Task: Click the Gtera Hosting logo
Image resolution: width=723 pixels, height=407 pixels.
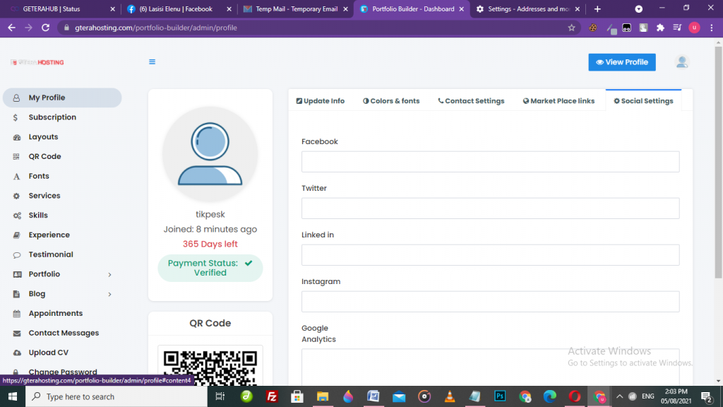Action: tap(37, 62)
